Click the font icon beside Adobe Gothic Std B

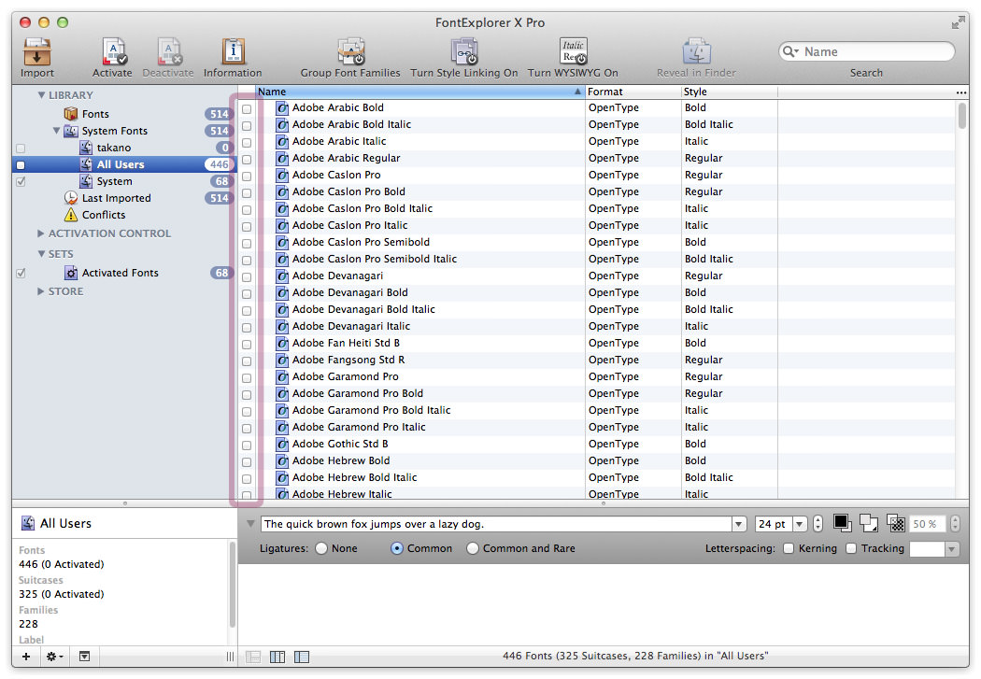(x=282, y=445)
